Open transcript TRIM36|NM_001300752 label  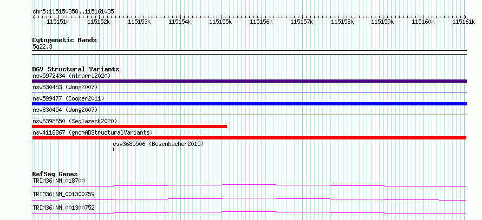tap(63, 208)
